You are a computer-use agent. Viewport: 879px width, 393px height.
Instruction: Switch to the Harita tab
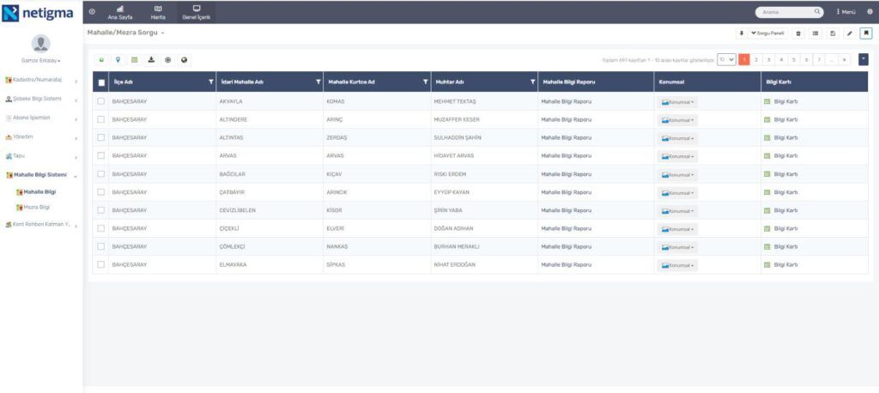click(x=157, y=12)
